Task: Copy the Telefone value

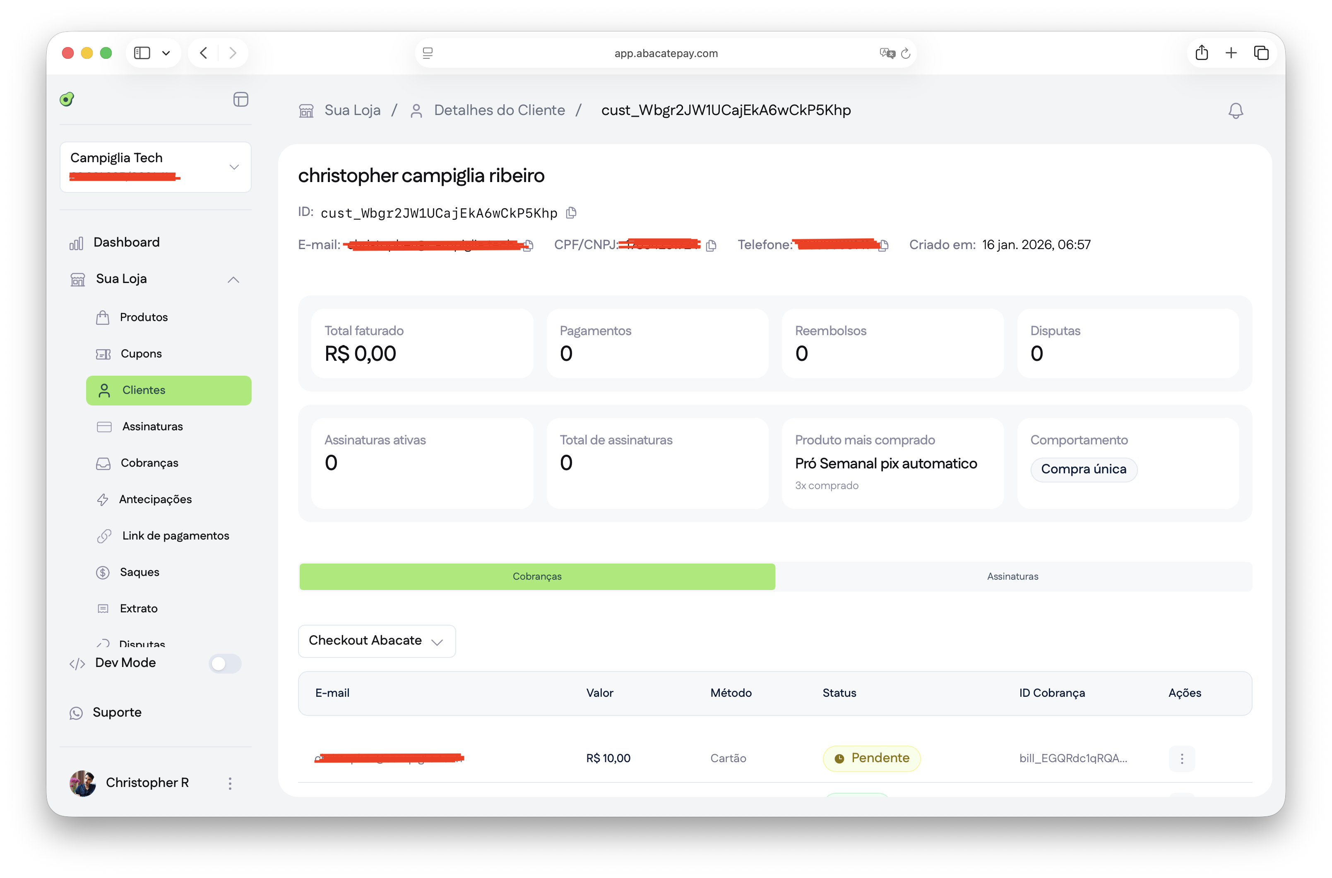Action: click(x=883, y=245)
